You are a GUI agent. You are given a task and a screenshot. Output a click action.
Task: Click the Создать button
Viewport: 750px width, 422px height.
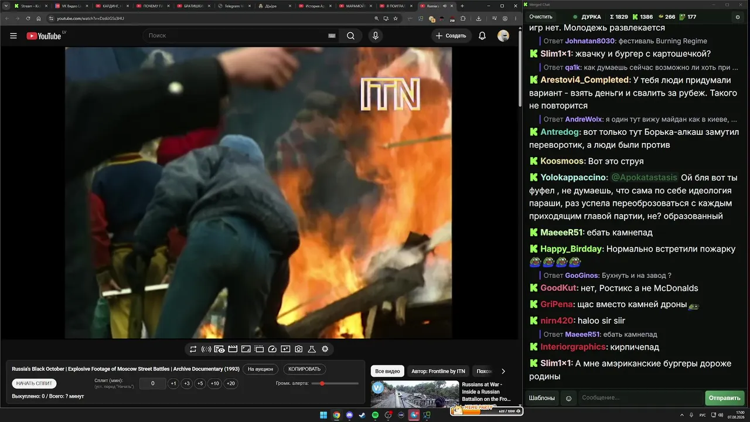(452, 36)
